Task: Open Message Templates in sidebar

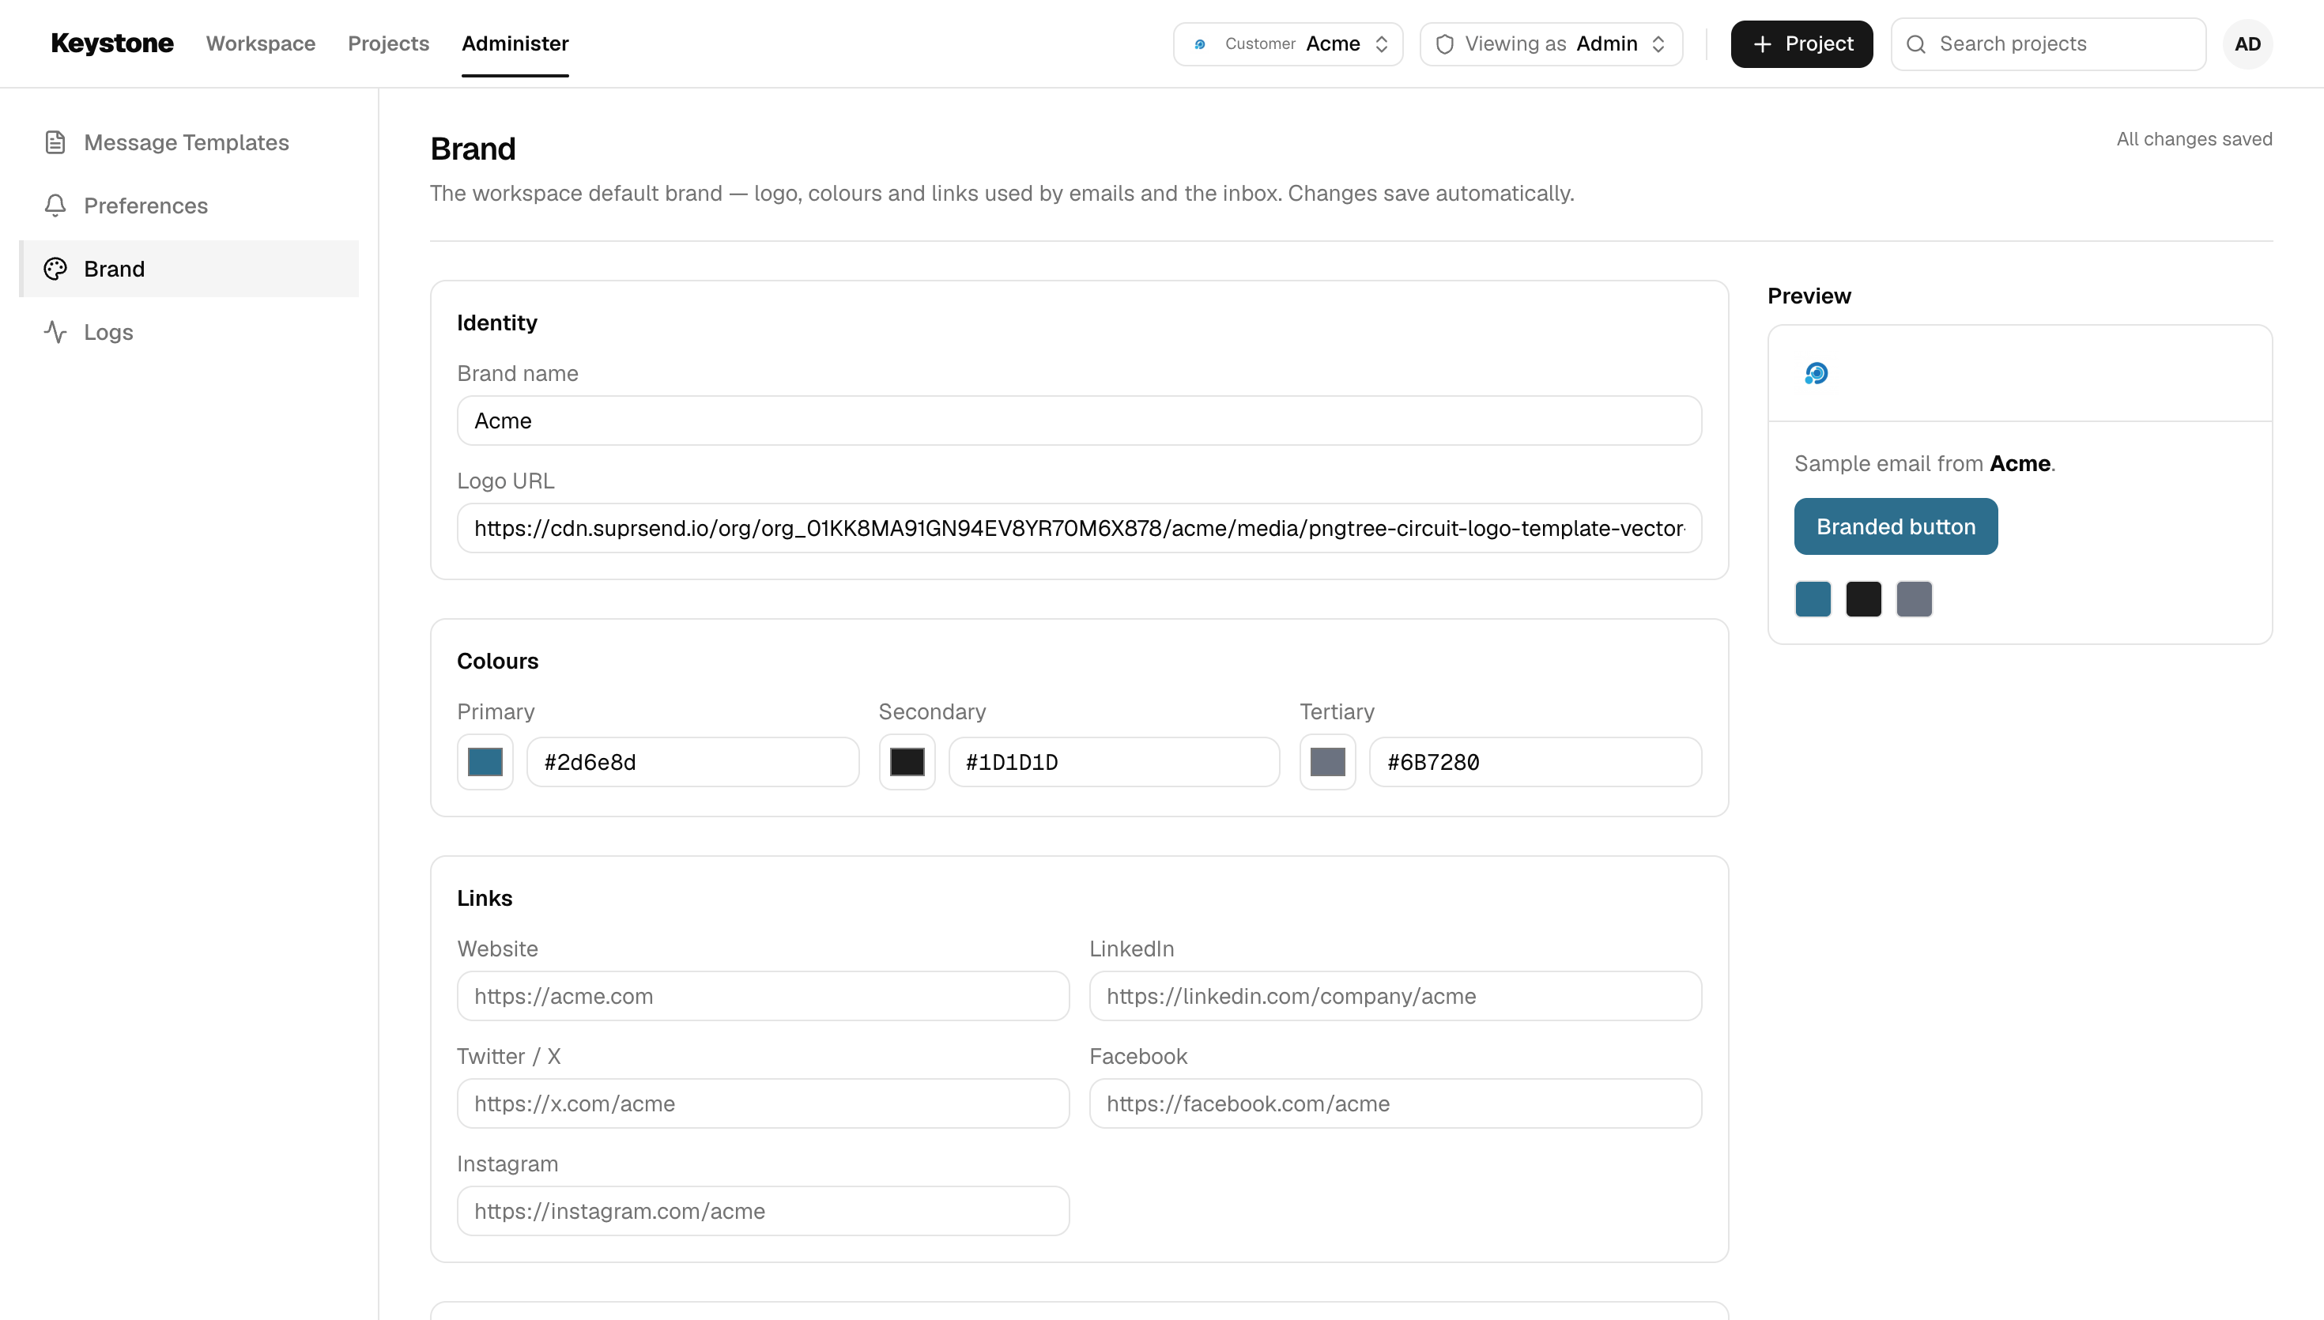Action: click(189, 142)
